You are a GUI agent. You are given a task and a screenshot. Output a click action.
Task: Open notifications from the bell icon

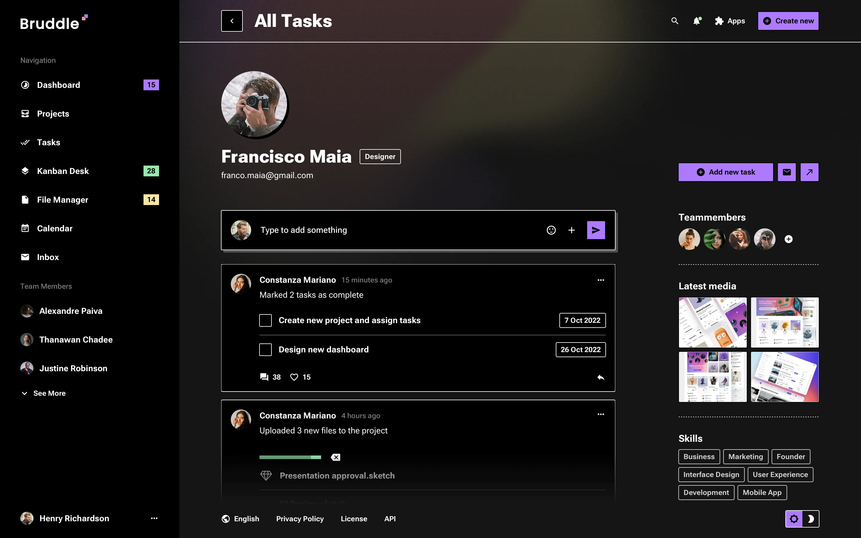(697, 21)
